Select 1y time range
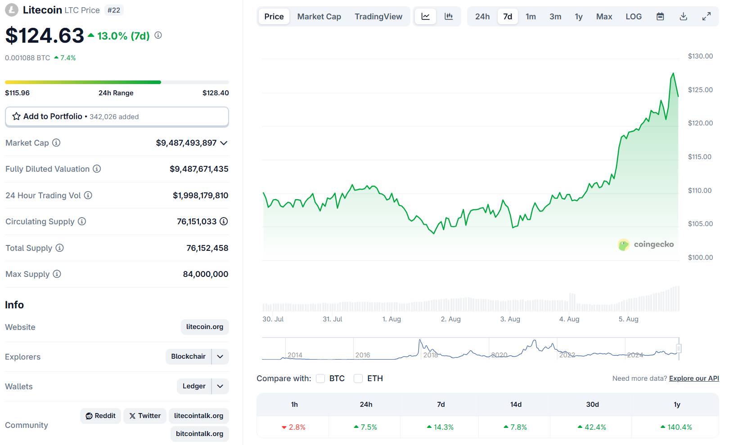 [579, 17]
